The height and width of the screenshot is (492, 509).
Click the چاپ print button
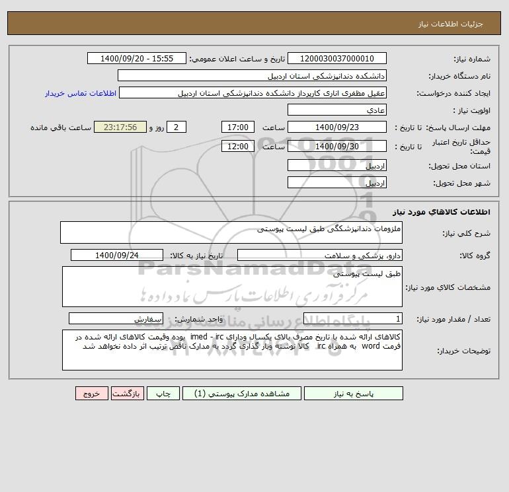click(163, 394)
